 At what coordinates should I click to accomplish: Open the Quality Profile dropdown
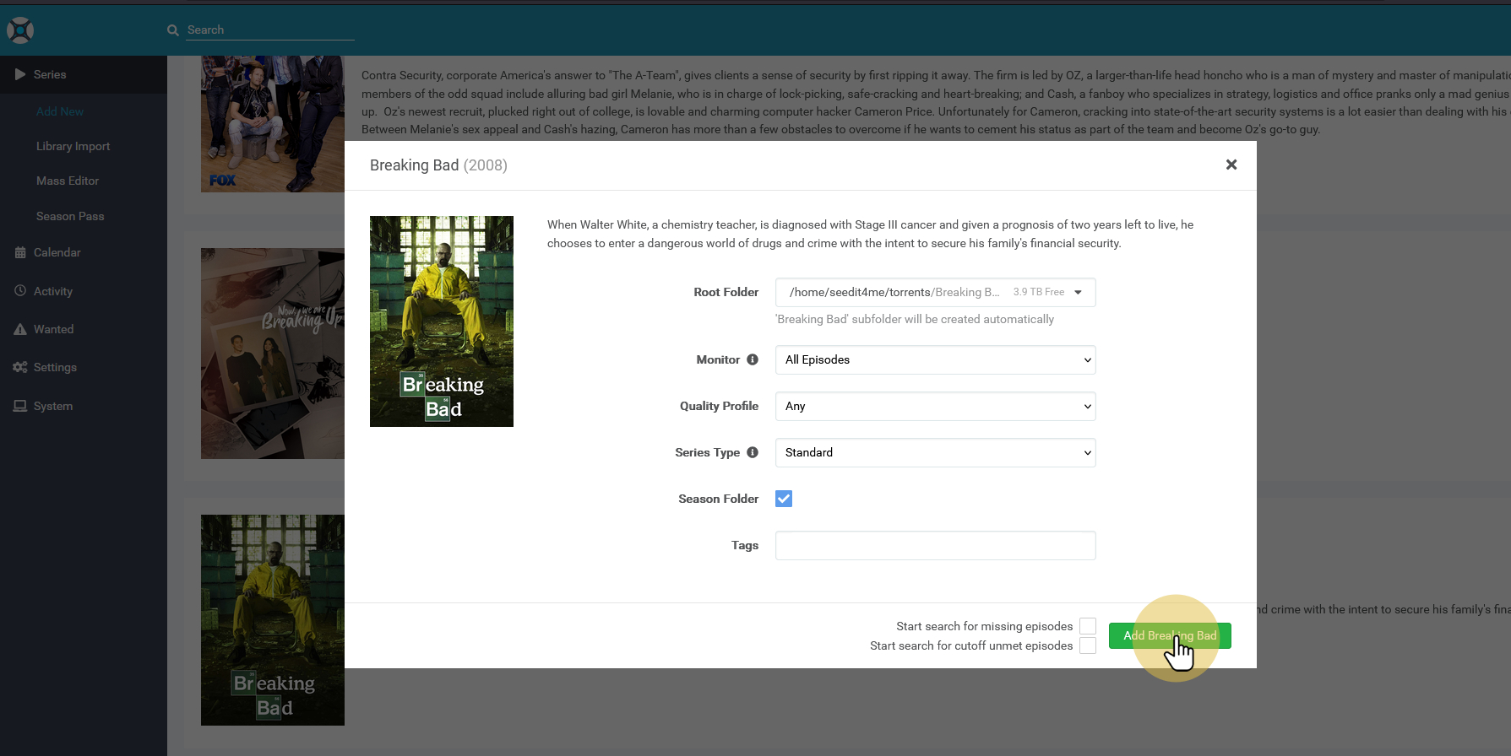[x=936, y=406]
